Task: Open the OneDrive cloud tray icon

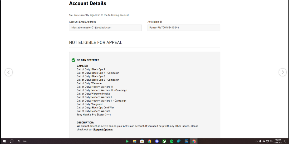Action: point(264,141)
